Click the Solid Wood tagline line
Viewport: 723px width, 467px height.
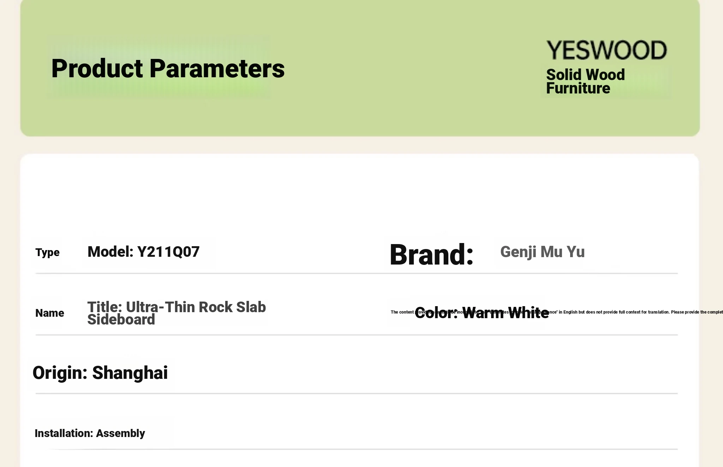[x=585, y=75]
